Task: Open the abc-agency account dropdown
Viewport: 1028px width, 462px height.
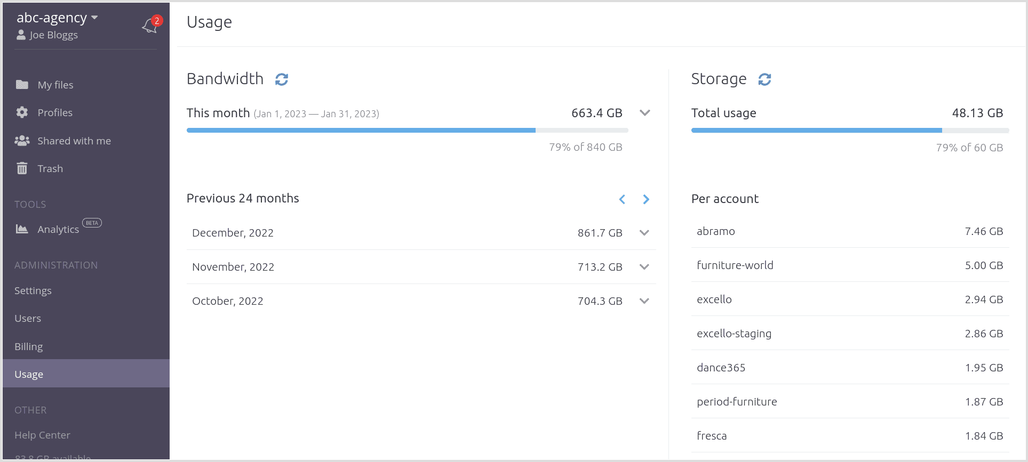Action: 57,18
